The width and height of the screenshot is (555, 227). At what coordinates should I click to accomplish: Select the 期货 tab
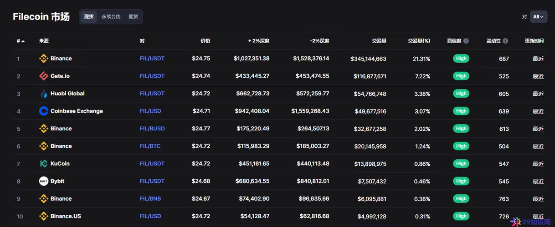[133, 17]
